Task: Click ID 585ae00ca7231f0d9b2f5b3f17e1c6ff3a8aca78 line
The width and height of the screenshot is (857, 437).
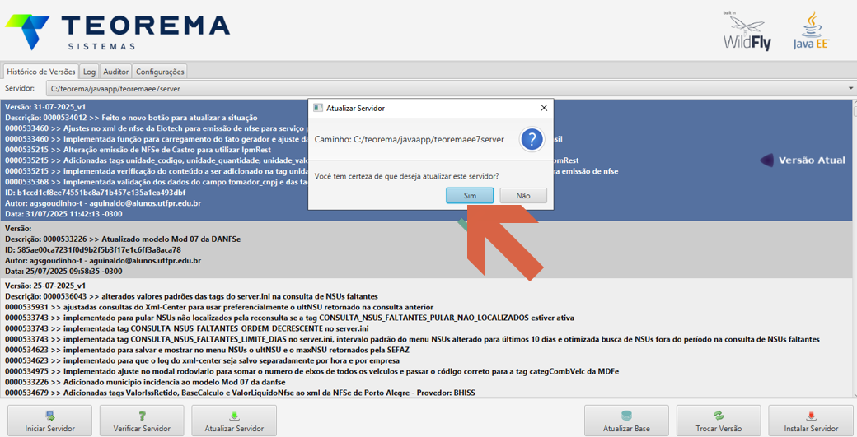Action: 93,250
